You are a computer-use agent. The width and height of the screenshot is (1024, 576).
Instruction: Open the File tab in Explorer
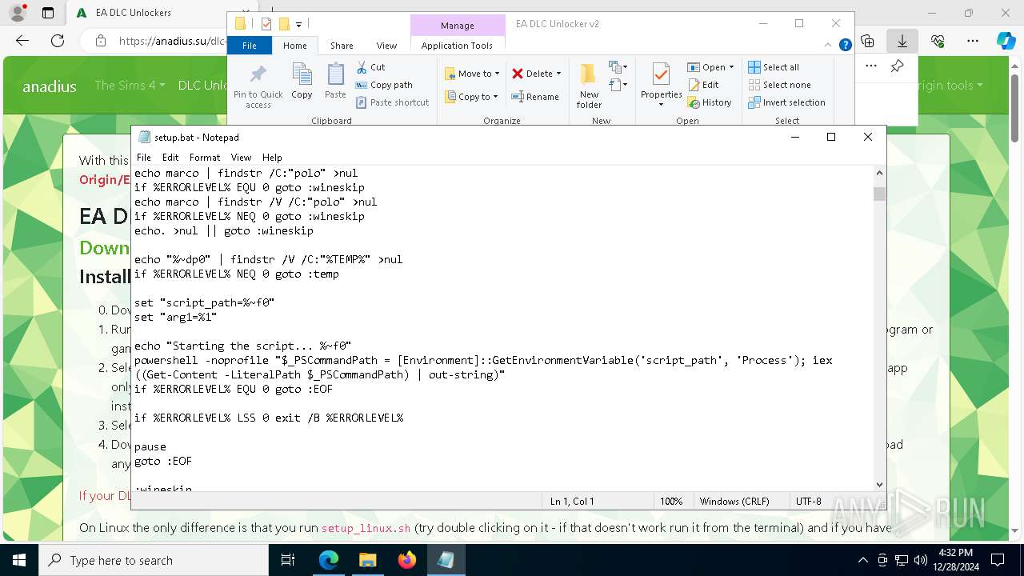click(x=250, y=46)
